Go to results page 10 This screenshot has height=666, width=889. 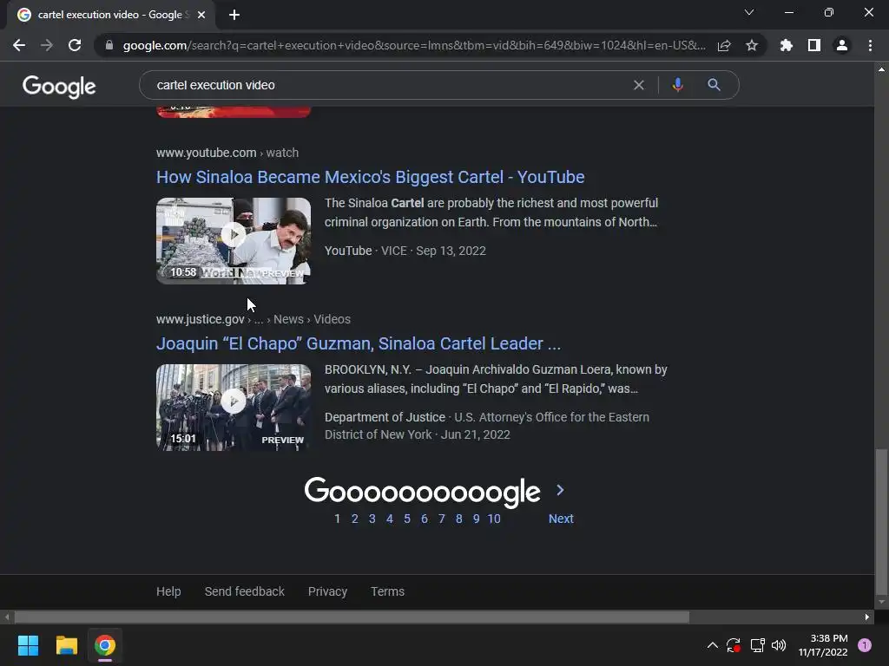[x=494, y=519]
